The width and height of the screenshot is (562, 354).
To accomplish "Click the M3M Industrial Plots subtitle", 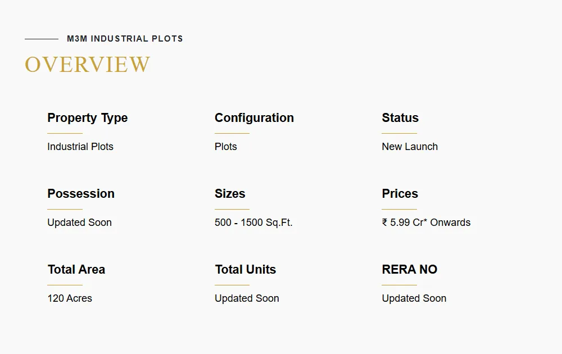I will pos(125,39).
